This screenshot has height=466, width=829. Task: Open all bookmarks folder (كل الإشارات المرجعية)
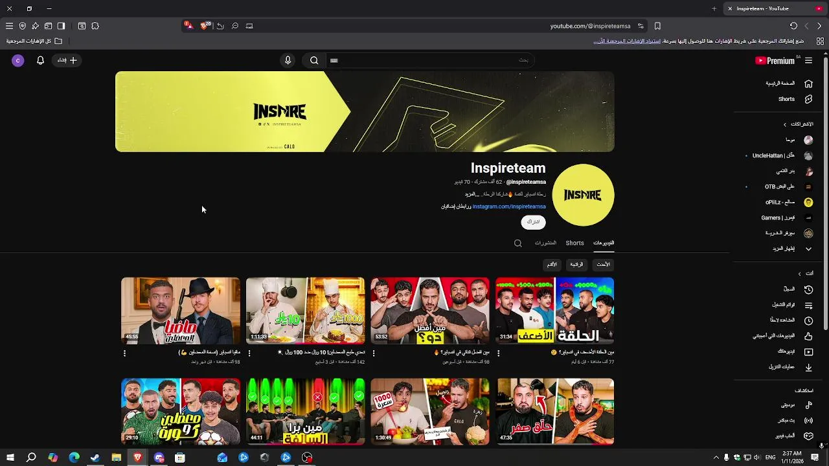34,41
